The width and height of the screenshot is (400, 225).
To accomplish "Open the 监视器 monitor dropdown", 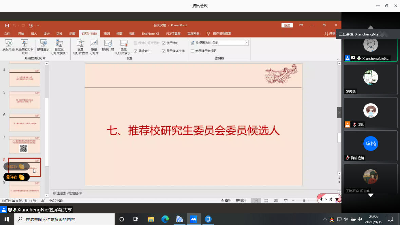I will coord(247,42).
